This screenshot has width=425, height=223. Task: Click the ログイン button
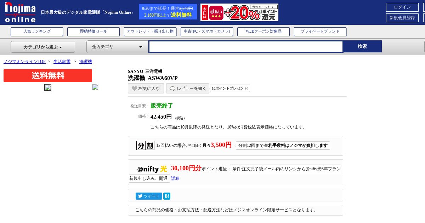[x=402, y=7]
